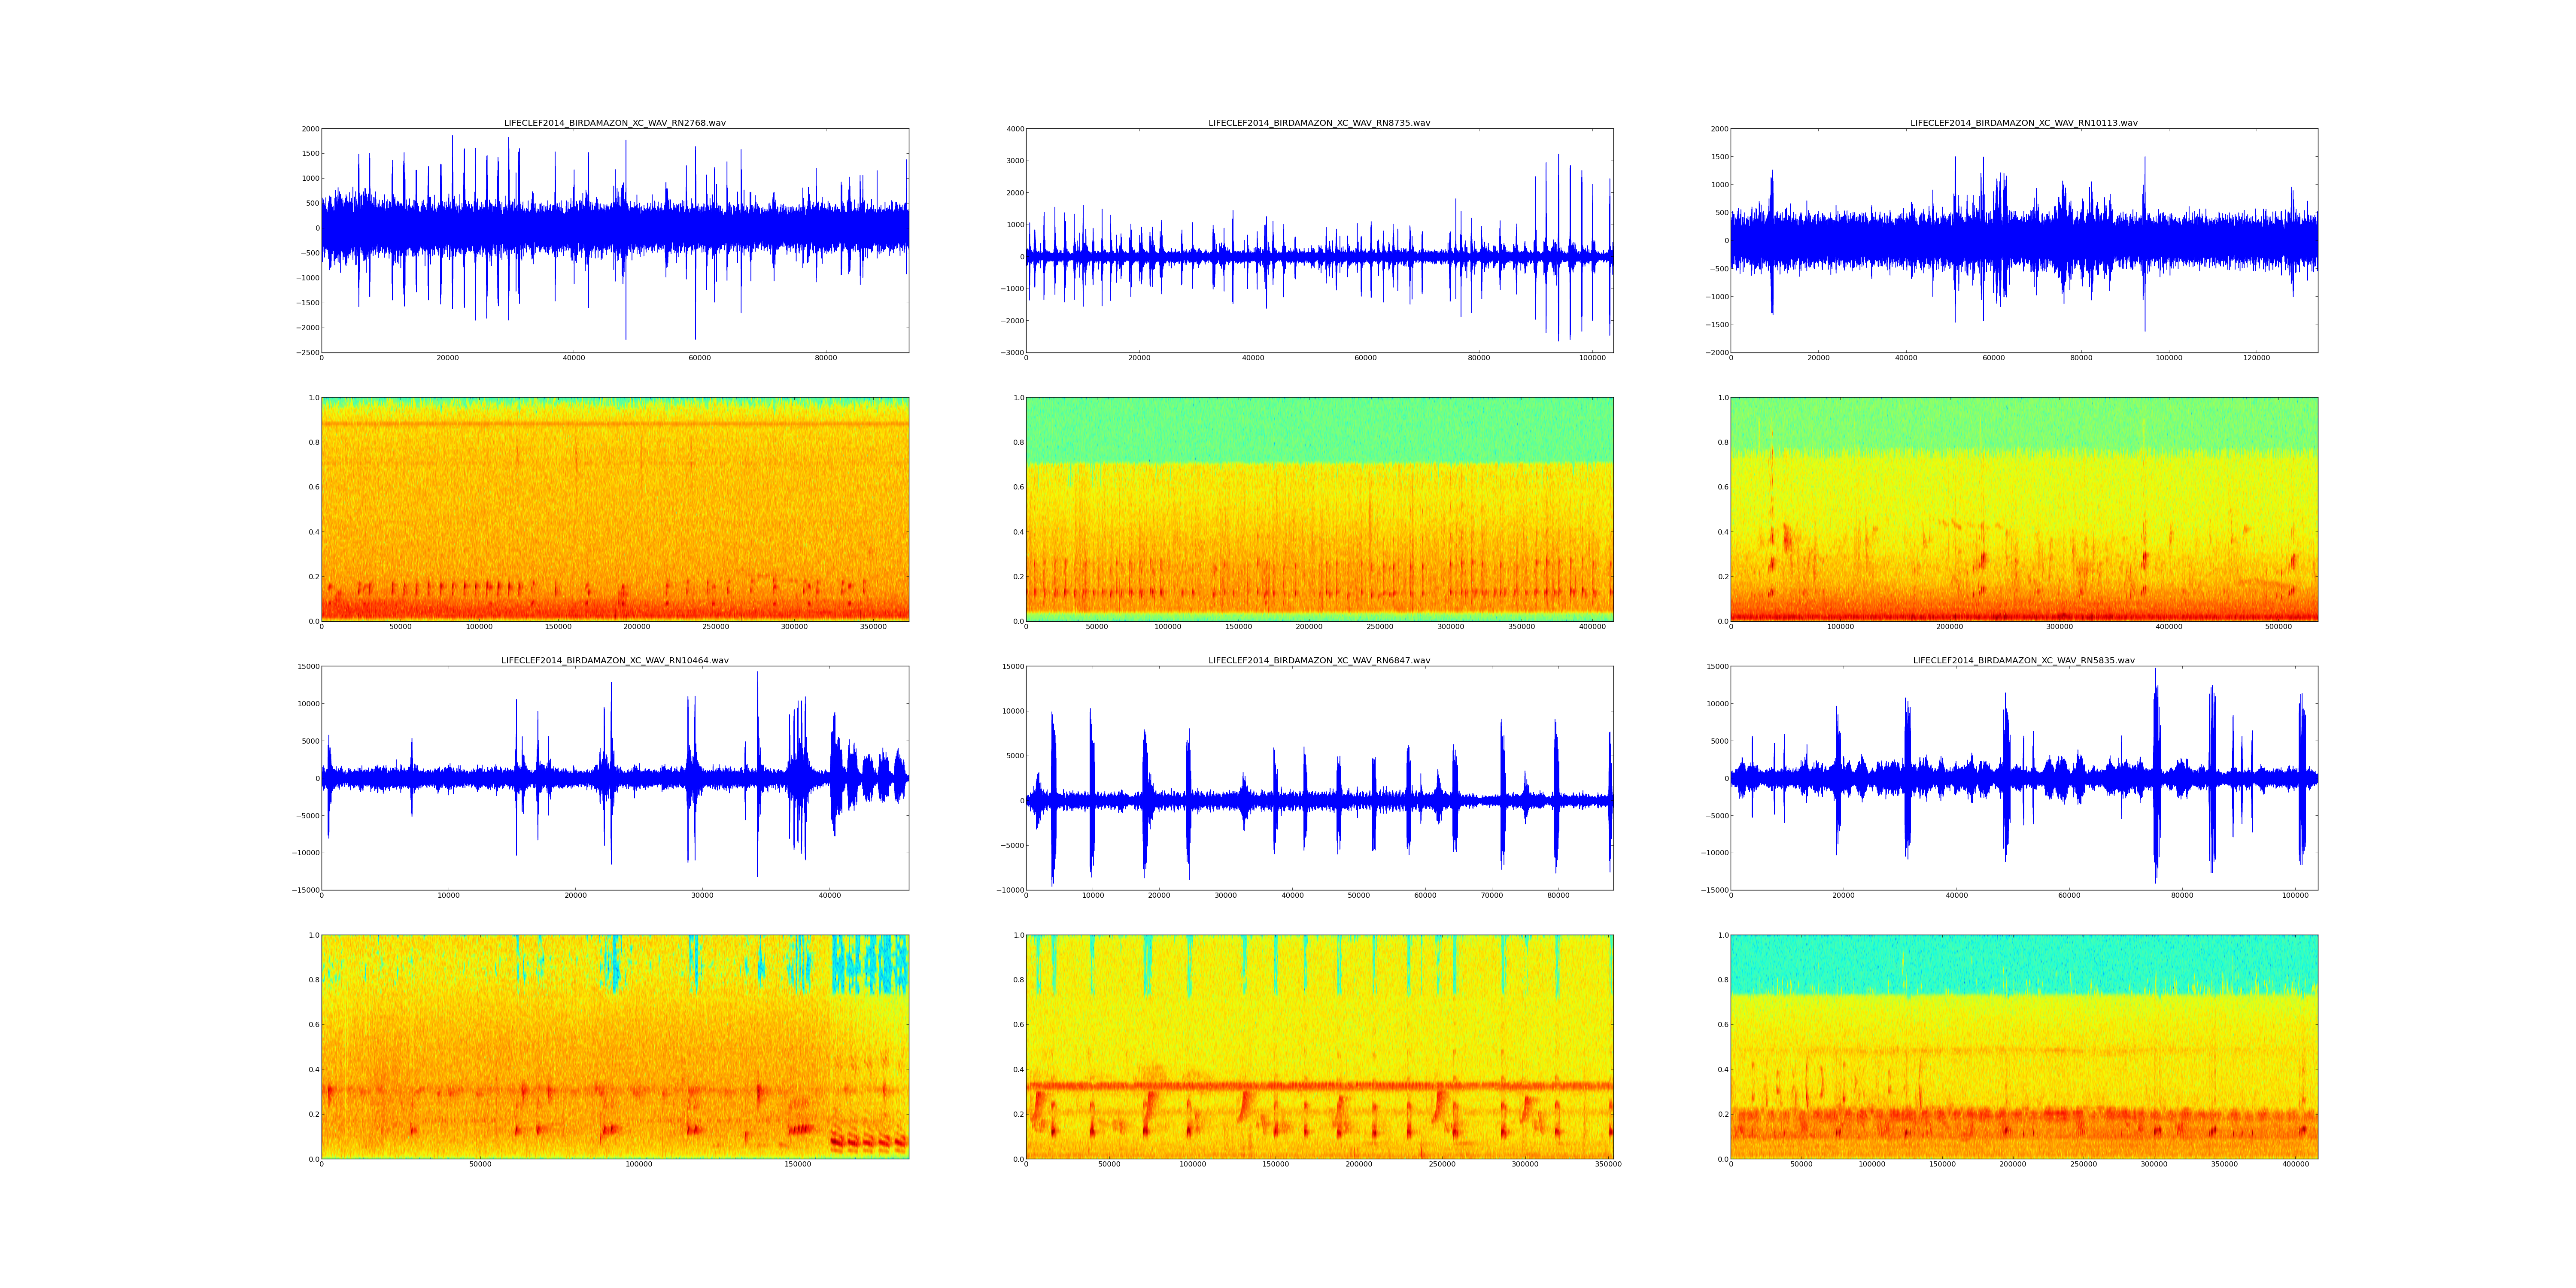This screenshot has width=2576, height=1288.
Task: Click the spectrogram below the RN10113.wav waveform
Action: (2024, 509)
